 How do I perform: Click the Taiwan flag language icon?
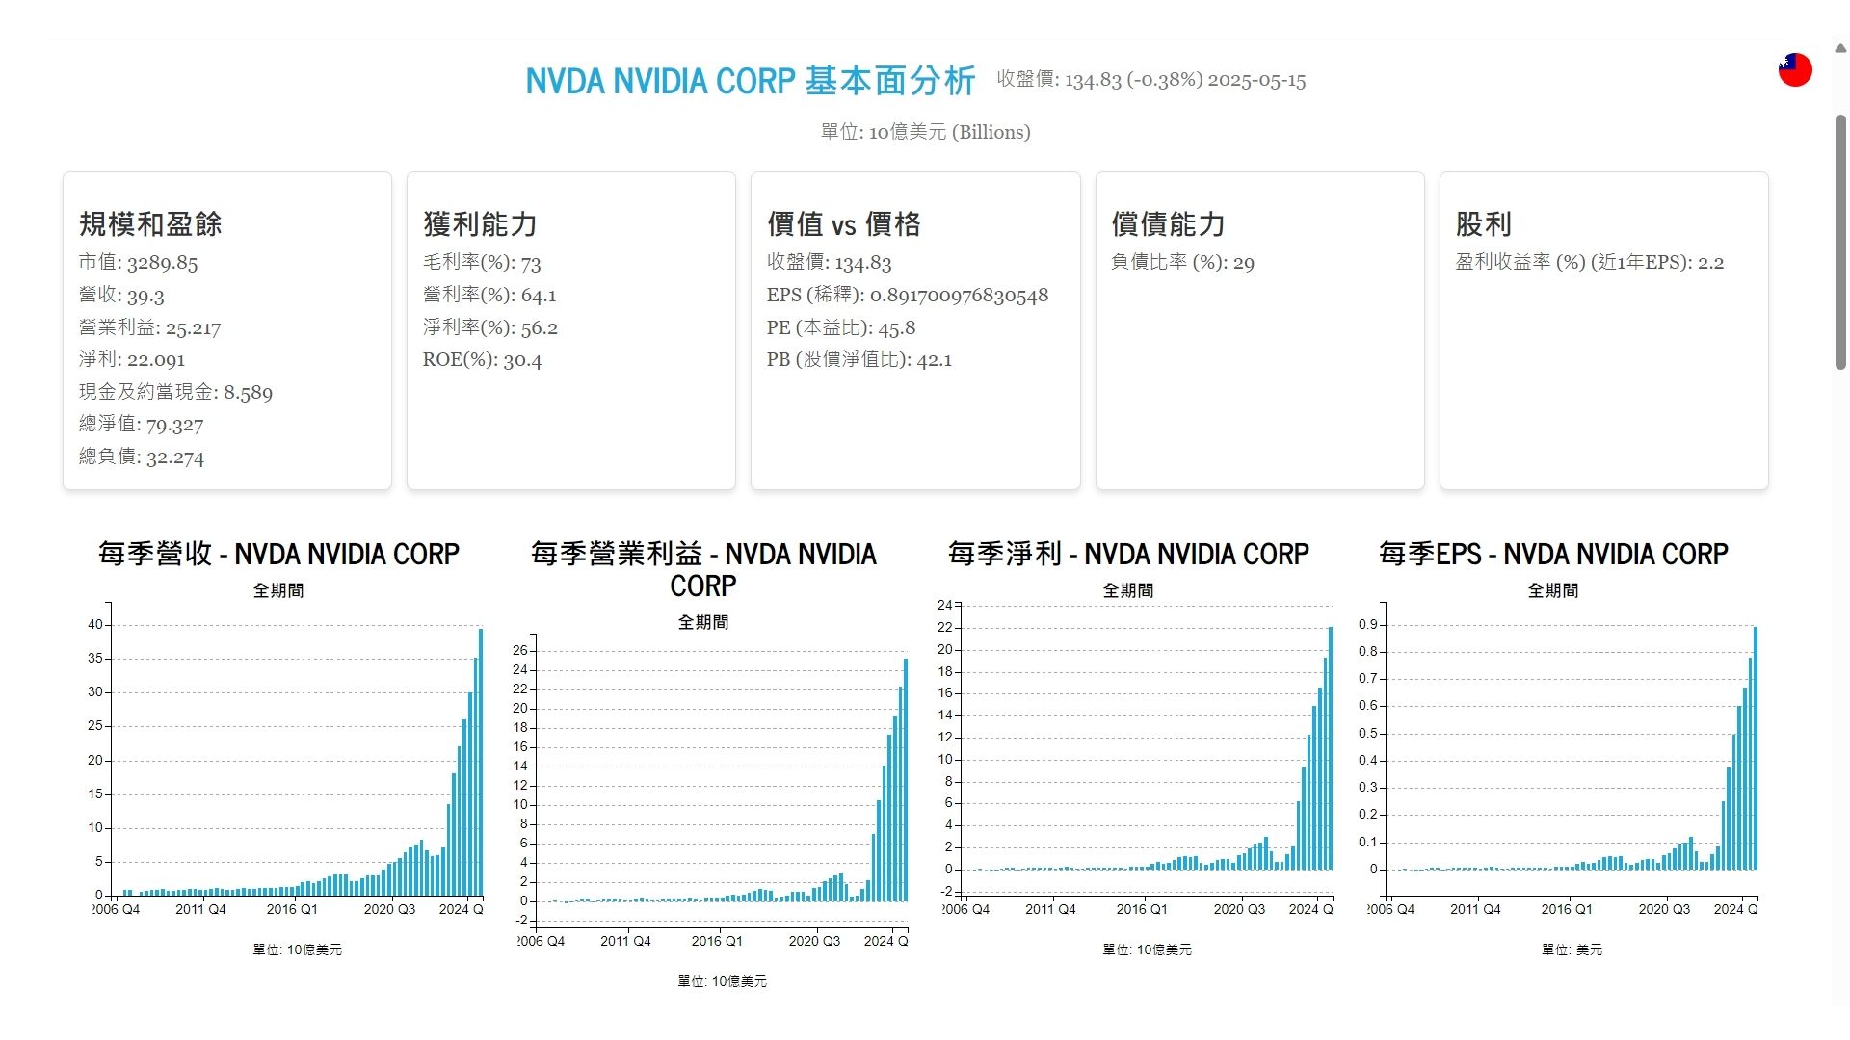tap(1794, 70)
